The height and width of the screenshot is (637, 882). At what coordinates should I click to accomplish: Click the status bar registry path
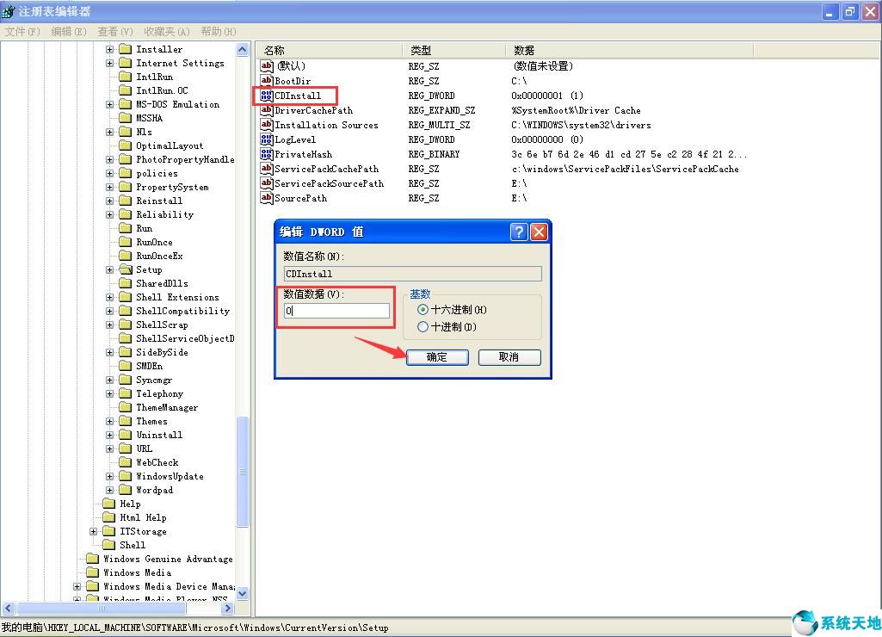194,628
